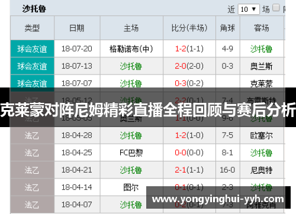
Task: Click the 沙托鲁 team title above the table
Action: point(34,9)
